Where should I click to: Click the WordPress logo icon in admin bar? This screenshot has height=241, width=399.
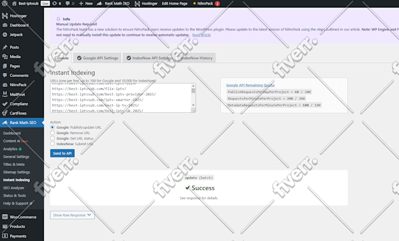[5, 4]
